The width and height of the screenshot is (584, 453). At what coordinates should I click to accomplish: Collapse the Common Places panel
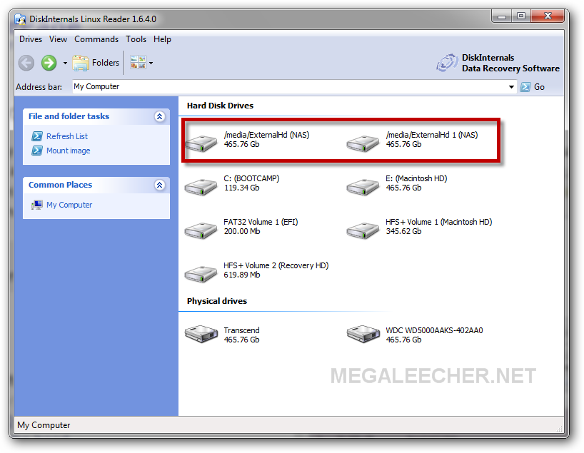click(x=160, y=185)
